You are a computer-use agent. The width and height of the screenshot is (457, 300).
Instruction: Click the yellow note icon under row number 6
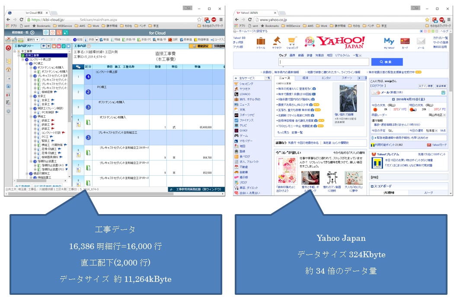[78, 155]
